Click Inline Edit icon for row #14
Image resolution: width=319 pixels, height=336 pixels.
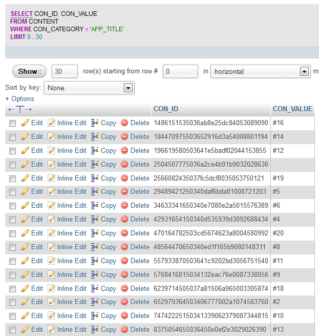51,137
